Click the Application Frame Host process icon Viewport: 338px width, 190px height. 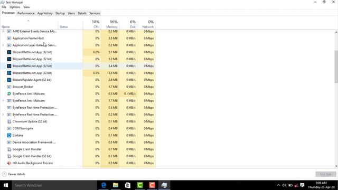pyautogui.click(x=9, y=39)
